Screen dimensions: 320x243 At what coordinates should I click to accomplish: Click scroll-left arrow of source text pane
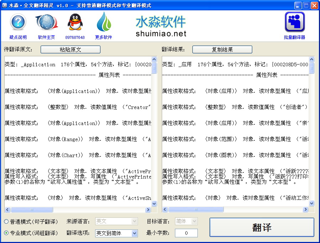(x=7, y=210)
